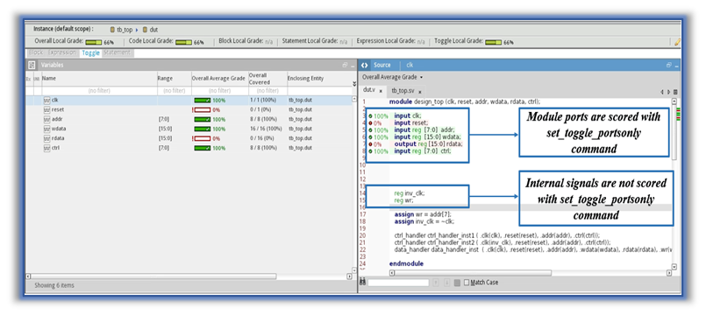
Task: Switch to the Block tab
Action: click(36, 52)
